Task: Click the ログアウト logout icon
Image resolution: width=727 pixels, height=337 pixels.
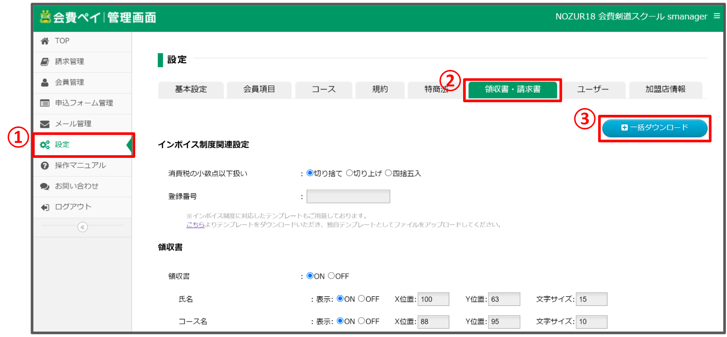Action: pos(45,207)
